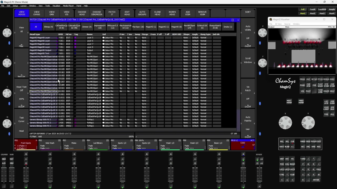337x189 pixels.
Task: Click the SORT button
Action: point(248,12)
